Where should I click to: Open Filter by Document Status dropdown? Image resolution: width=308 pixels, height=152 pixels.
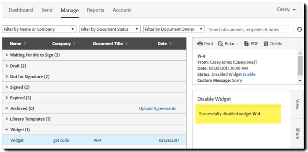tap(110, 29)
